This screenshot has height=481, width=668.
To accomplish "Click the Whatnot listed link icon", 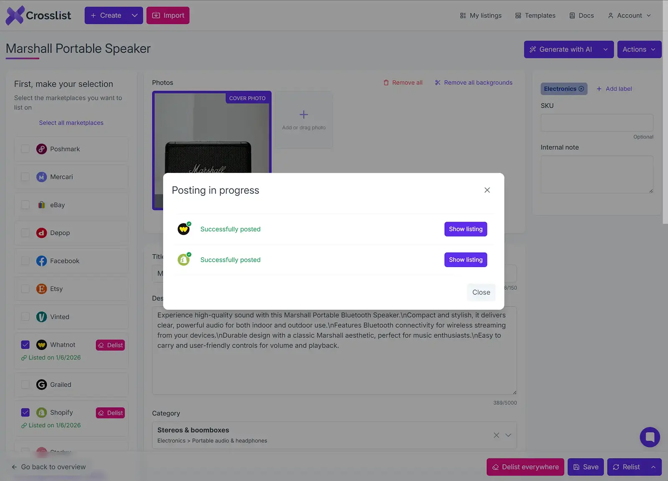I will click(24, 358).
